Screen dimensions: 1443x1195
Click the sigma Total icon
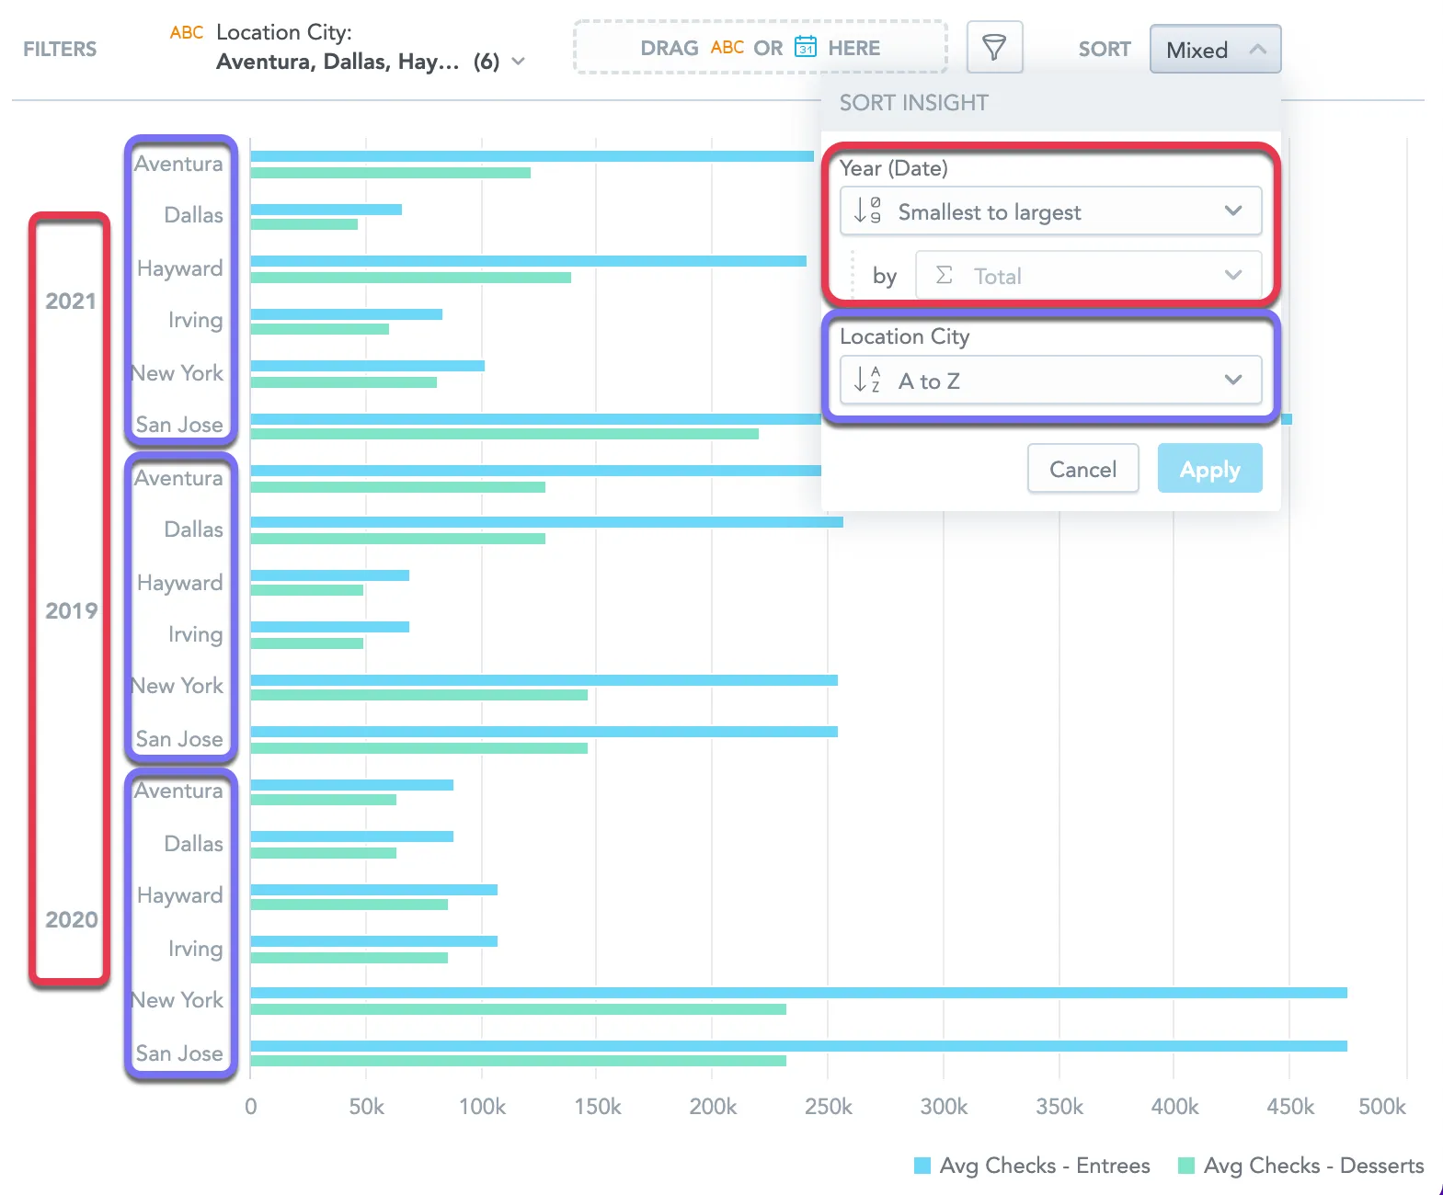(944, 275)
